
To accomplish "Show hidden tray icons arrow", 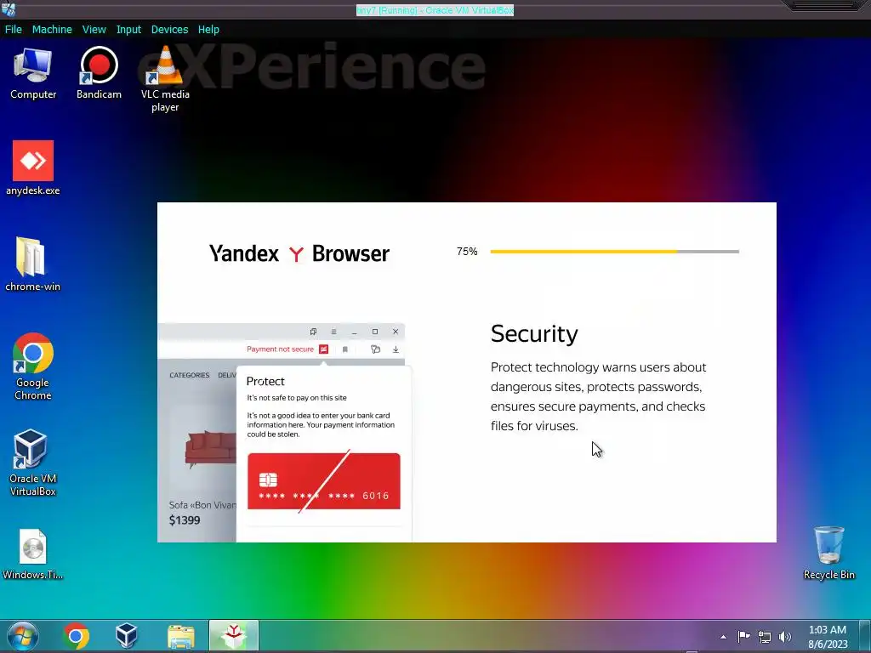I will pos(723,637).
